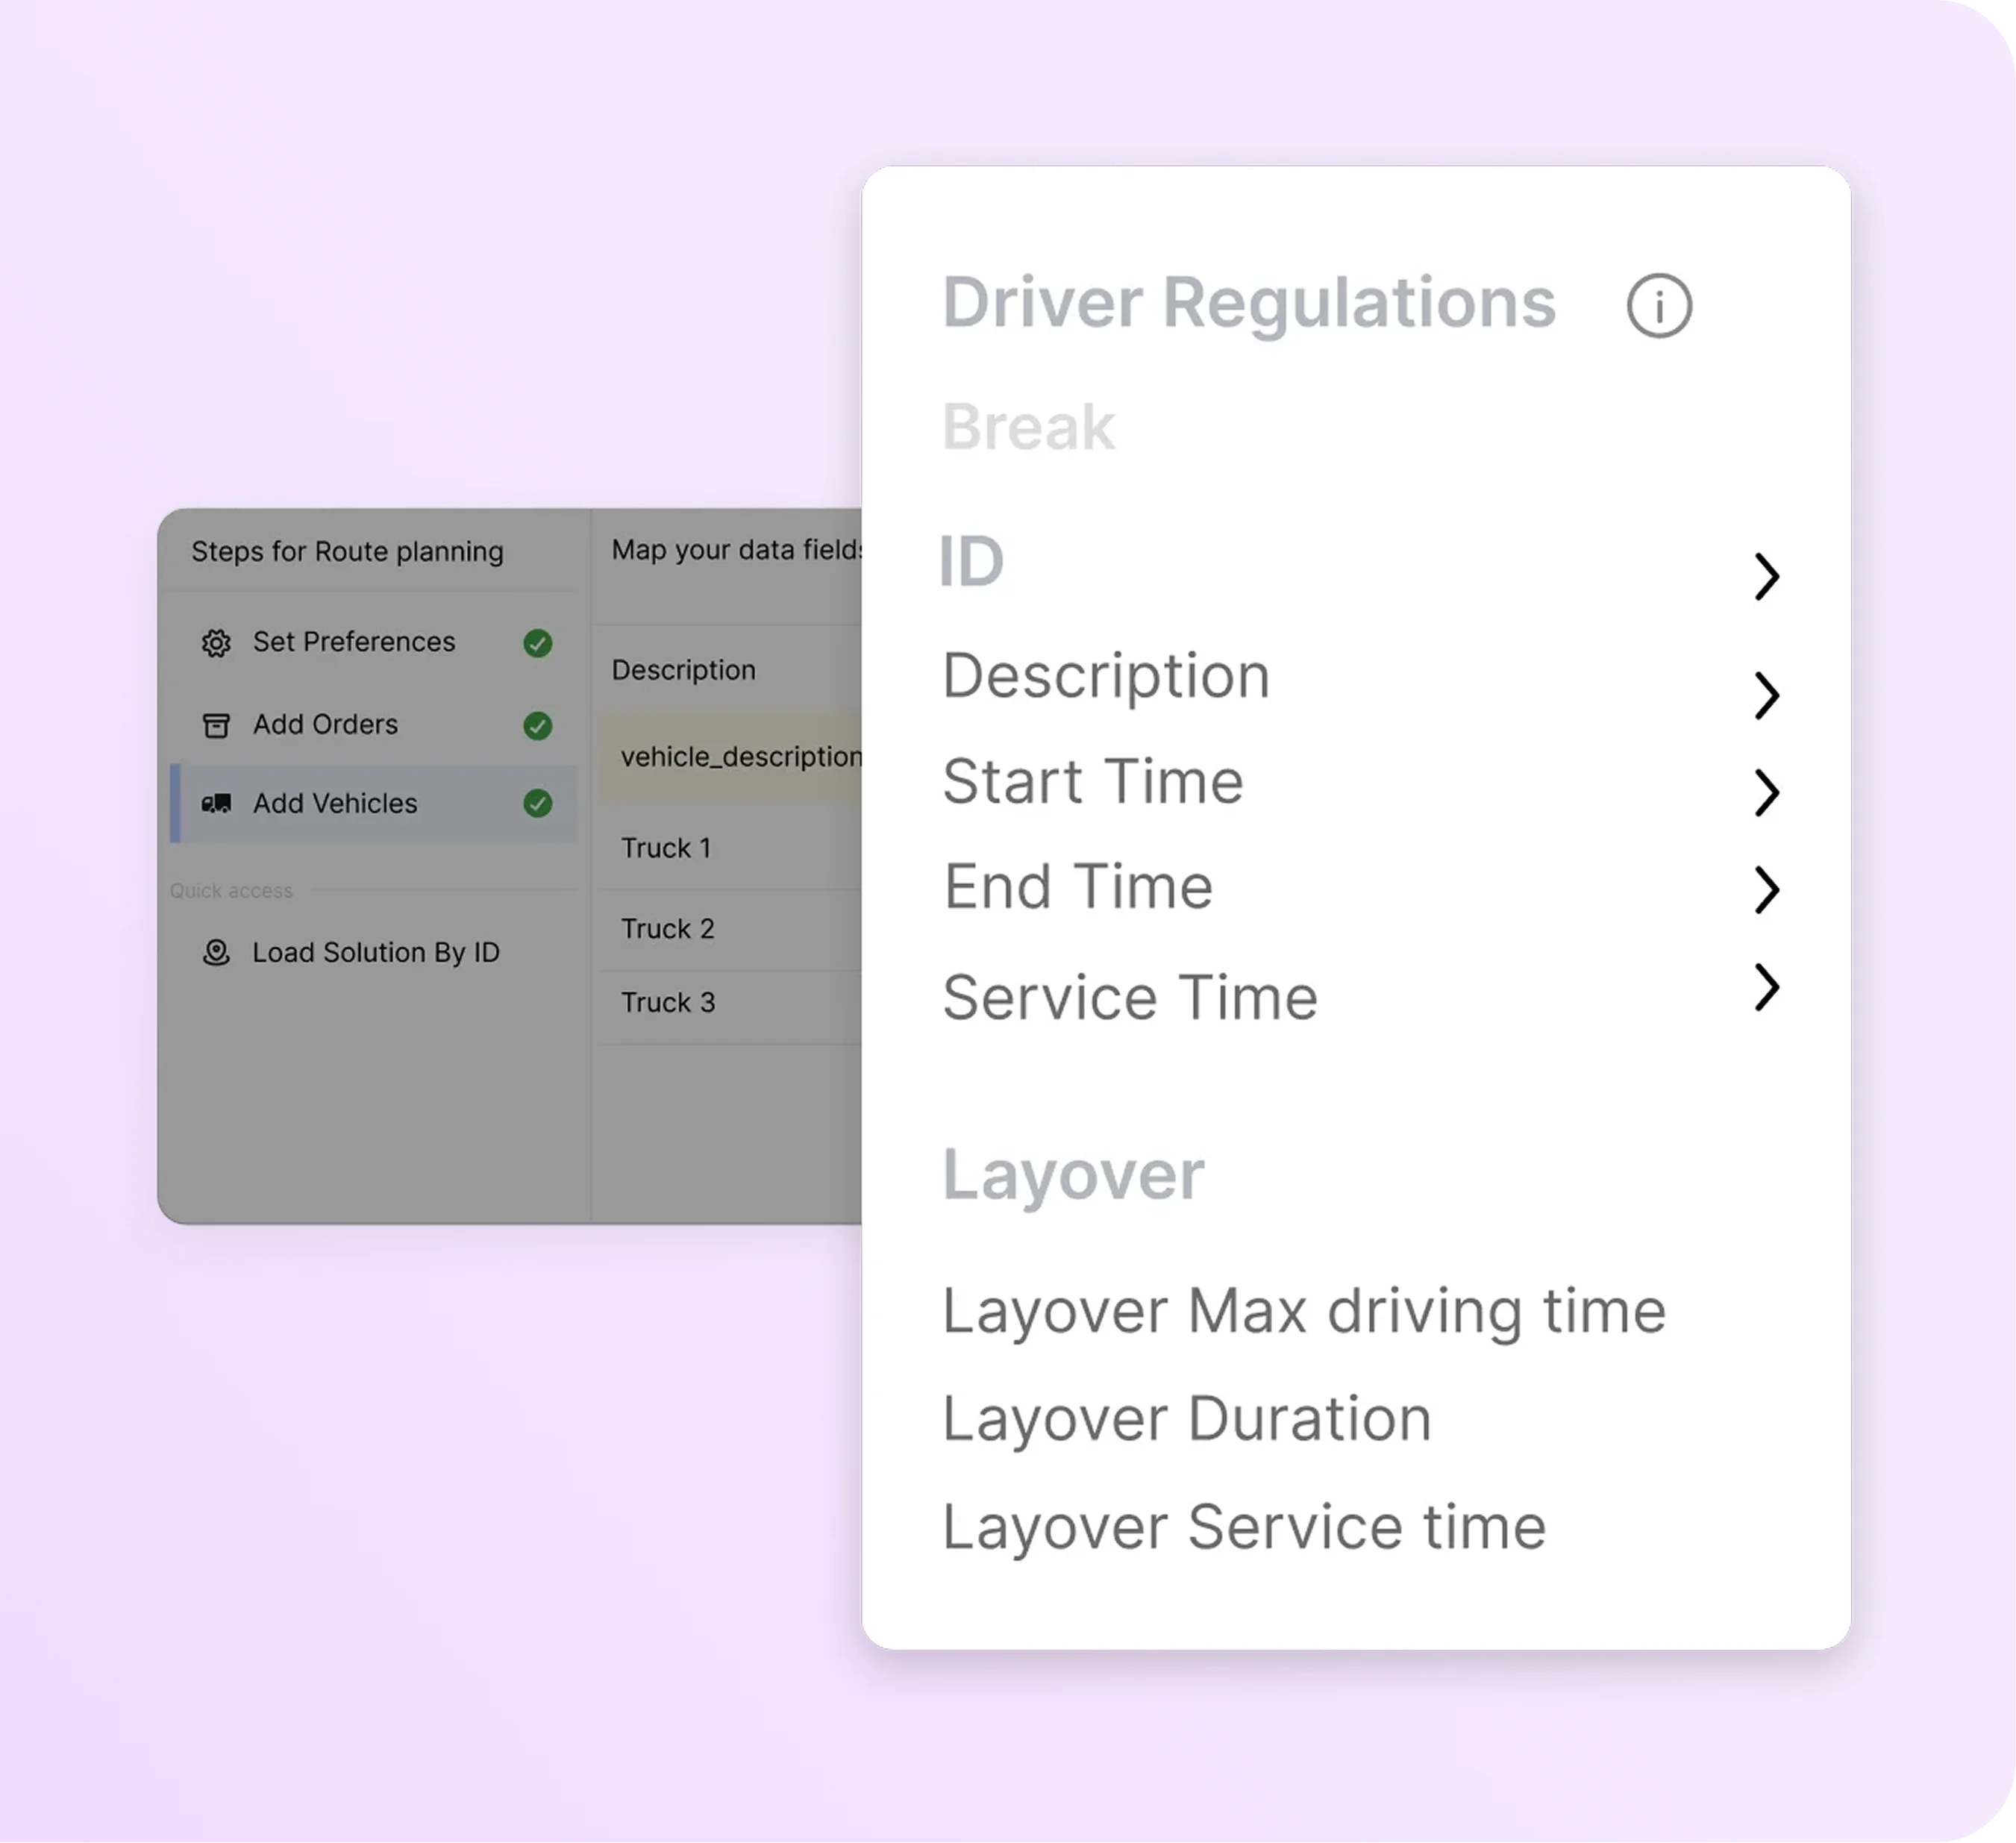Image resolution: width=2016 pixels, height=1843 pixels.
Task: Click the Description column header in table
Action: click(684, 670)
